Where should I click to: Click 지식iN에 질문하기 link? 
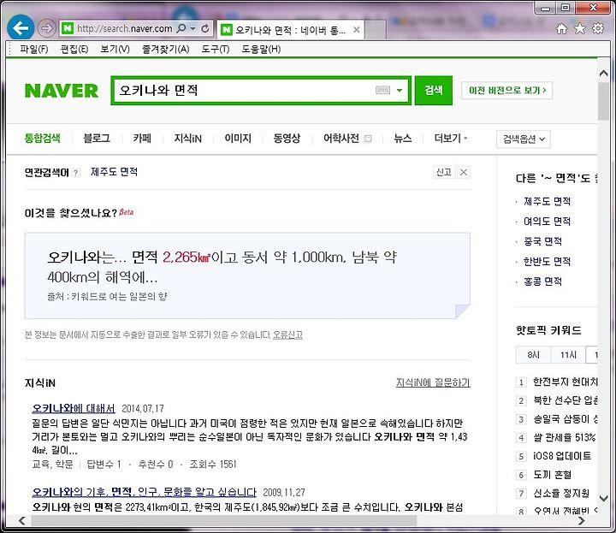[433, 382]
